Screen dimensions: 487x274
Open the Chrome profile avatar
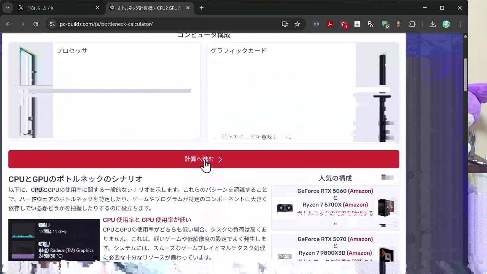click(446, 24)
